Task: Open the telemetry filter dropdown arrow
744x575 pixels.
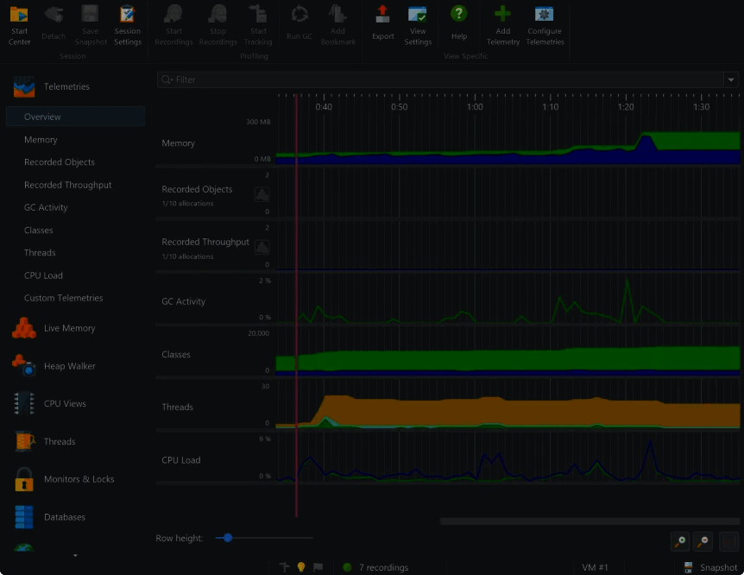Action: 729,79
